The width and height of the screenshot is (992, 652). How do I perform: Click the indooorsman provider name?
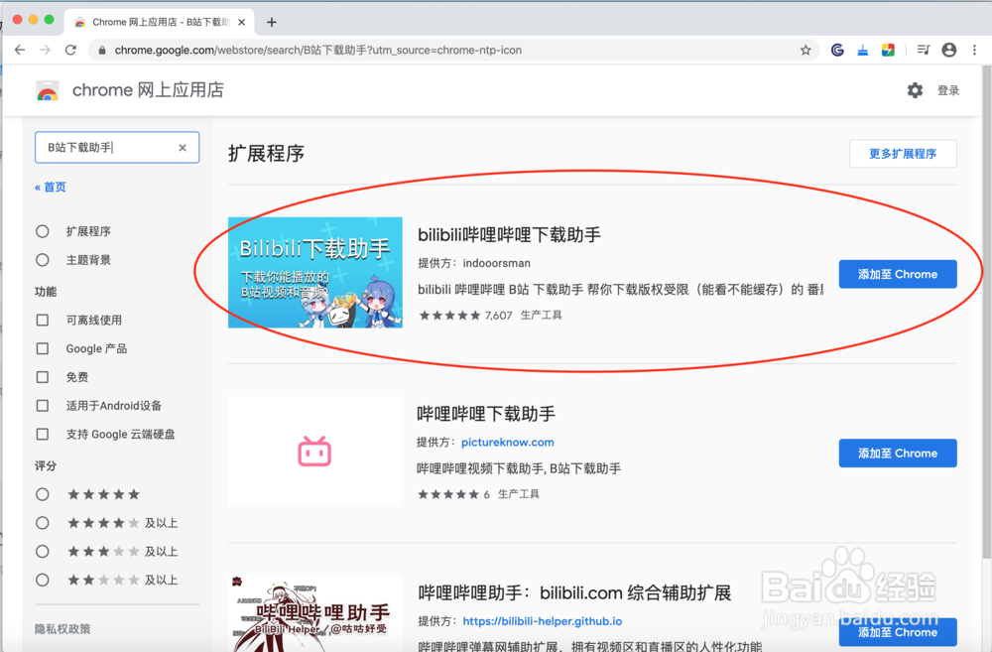(x=497, y=263)
